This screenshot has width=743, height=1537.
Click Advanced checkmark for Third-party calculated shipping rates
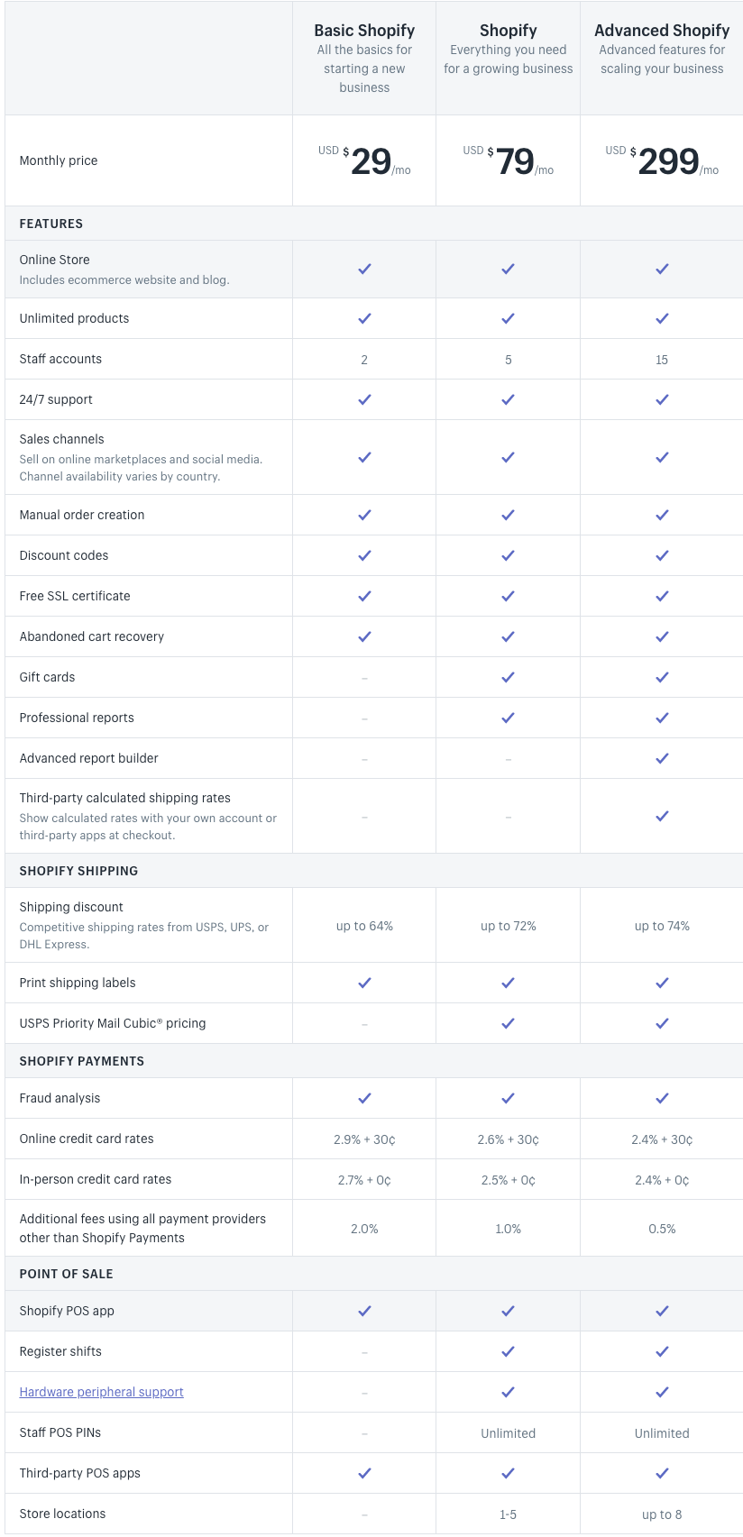tap(662, 816)
